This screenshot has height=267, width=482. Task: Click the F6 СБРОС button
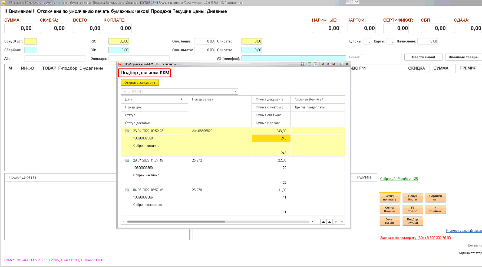coord(412,209)
